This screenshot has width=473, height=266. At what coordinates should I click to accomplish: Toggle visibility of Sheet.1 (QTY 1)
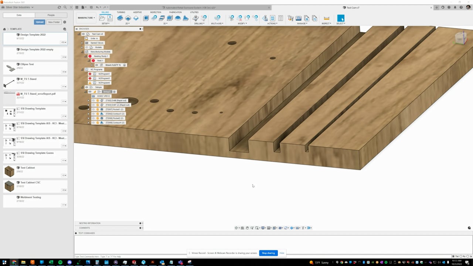97,65
